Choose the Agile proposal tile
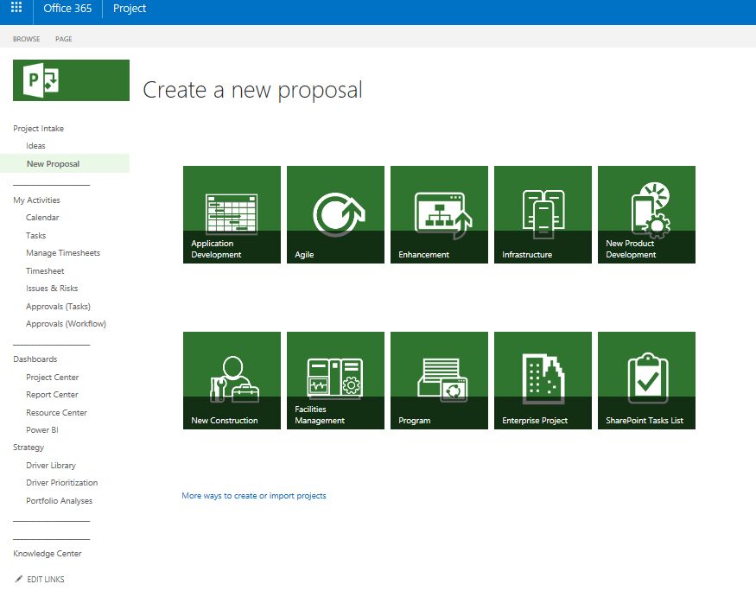756x616 pixels. (335, 214)
